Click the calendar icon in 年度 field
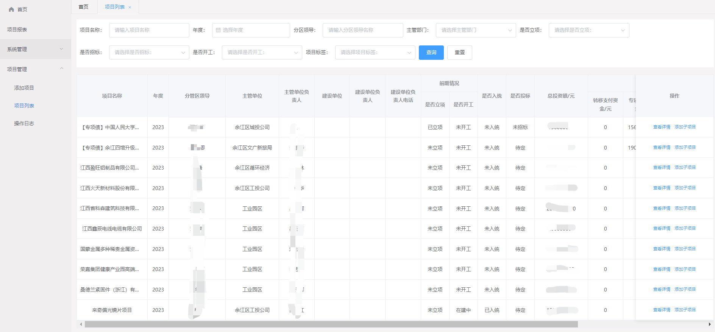Image resolution: width=715 pixels, height=332 pixels. point(218,30)
